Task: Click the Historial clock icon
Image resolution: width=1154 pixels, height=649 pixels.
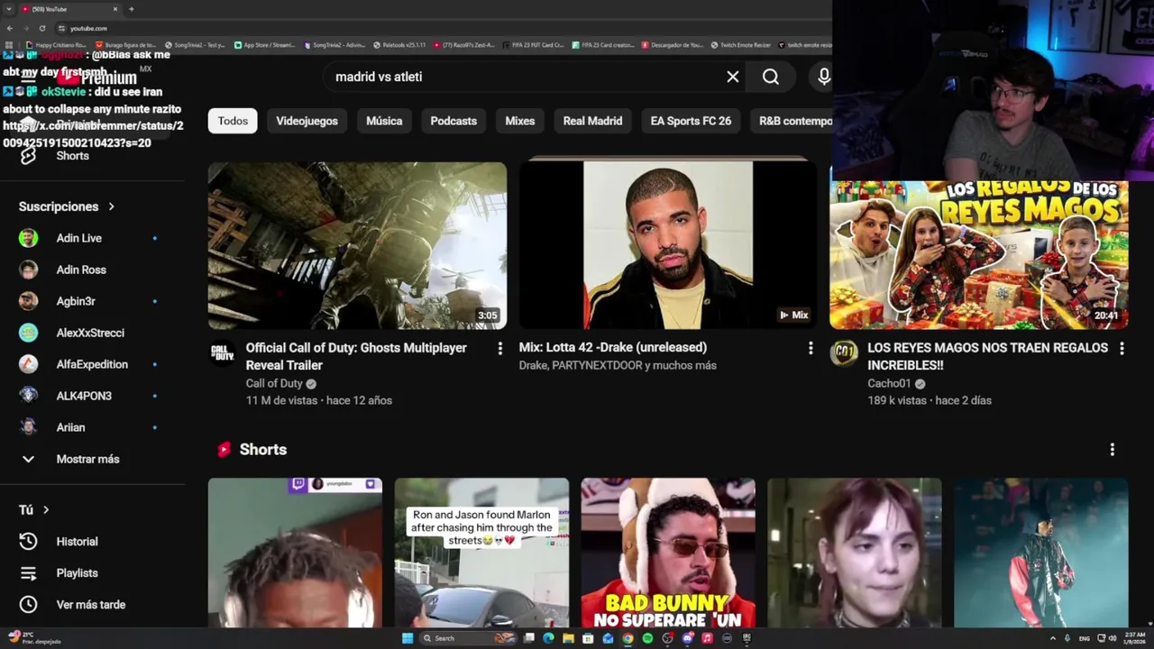Action: pos(29,542)
